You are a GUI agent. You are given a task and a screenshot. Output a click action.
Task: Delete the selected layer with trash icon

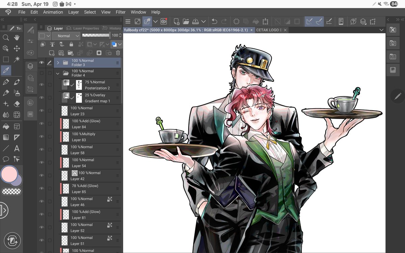118,53
